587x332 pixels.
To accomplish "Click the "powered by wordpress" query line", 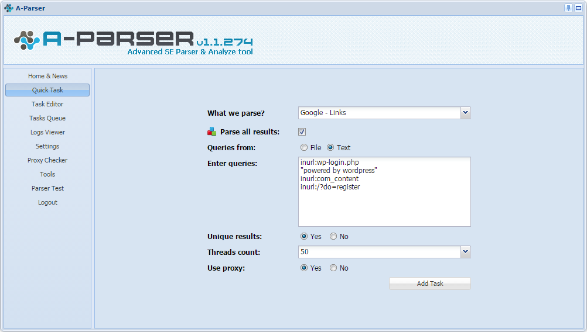I will pyautogui.click(x=339, y=171).
